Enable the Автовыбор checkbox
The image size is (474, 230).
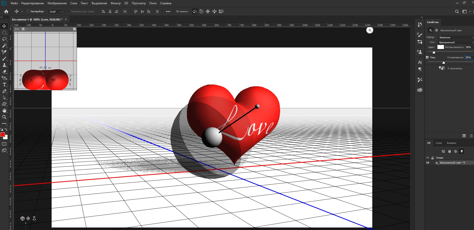(x=28, y=11)
